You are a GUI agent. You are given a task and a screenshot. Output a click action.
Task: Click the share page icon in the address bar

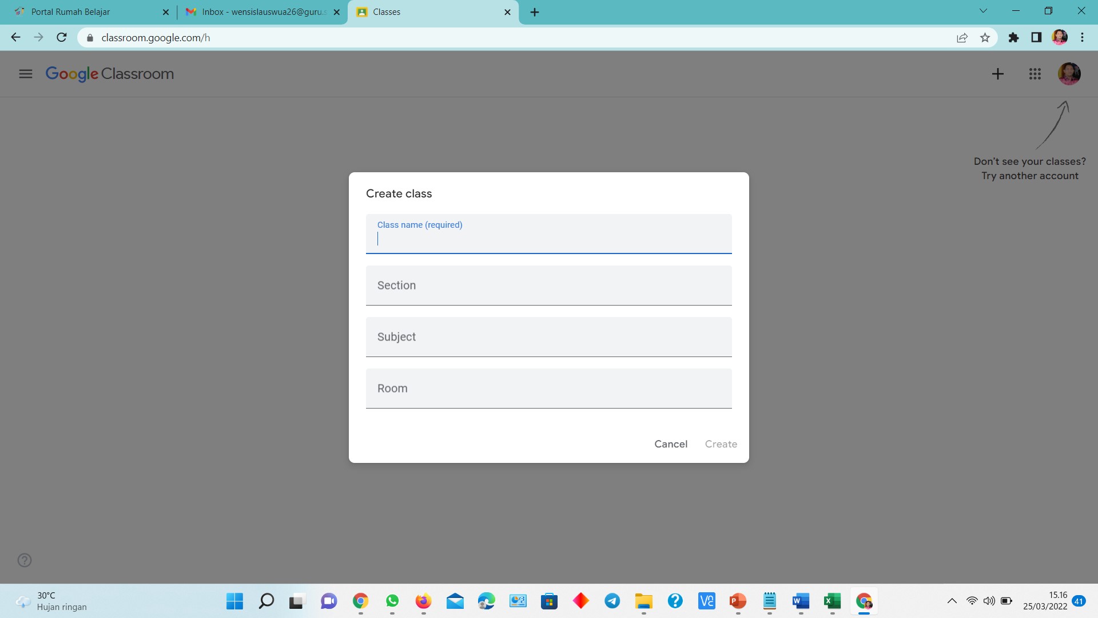click(962, 38)
